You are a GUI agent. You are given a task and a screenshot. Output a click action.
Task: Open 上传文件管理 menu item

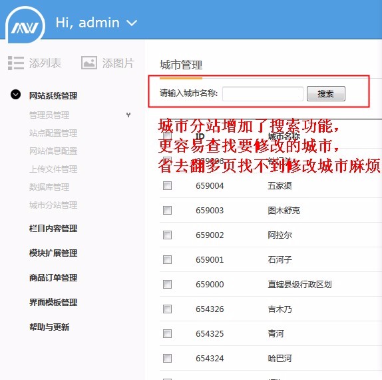point(53,169)
